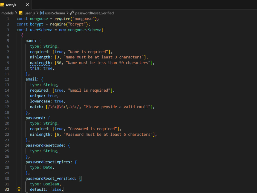Screen dimensions: 257x193
Task: Click on mongoose.Schema in line 3
Action: pyautogui.click(x=85, y=30)
